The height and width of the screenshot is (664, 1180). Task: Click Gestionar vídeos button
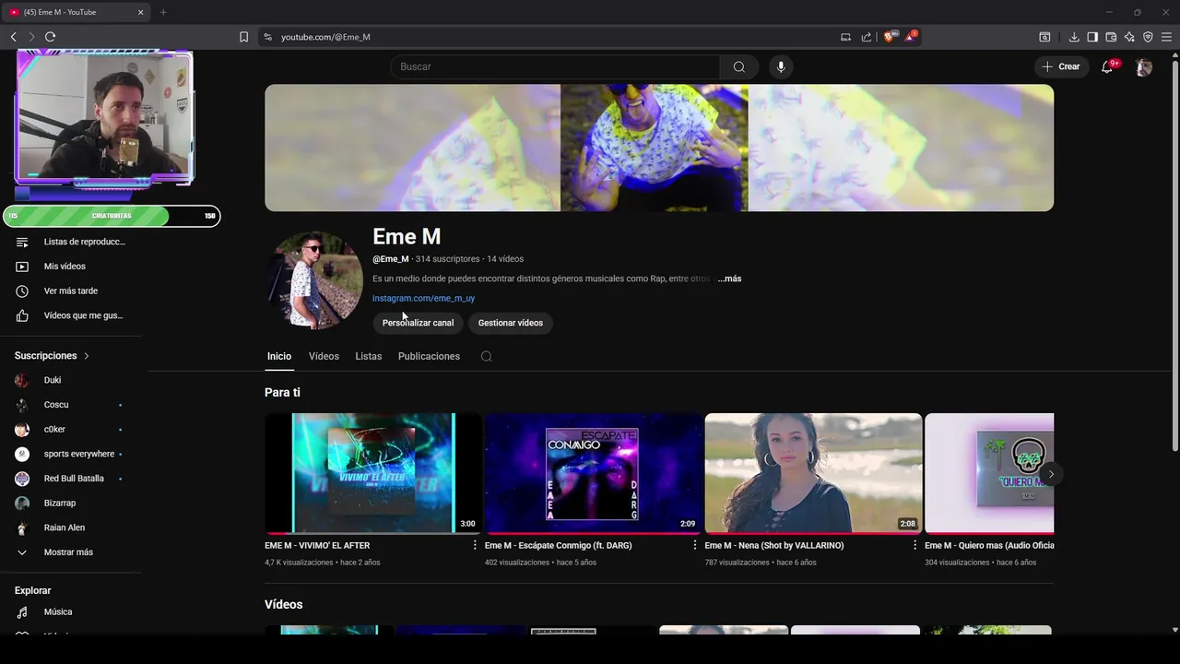[x=510, y=323]
